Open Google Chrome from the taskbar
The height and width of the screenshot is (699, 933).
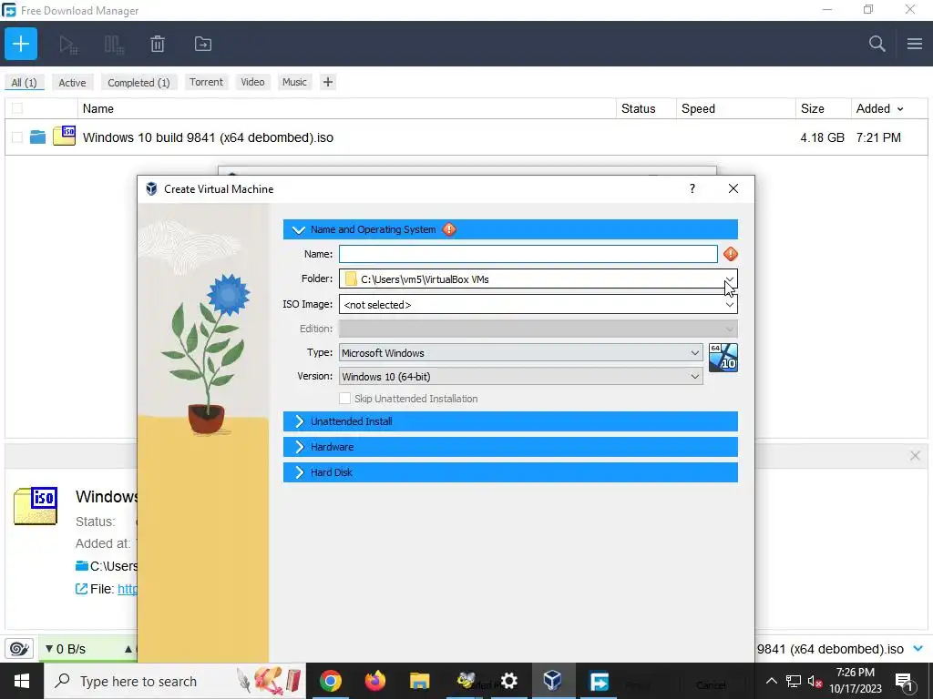(x=330, y=681)
